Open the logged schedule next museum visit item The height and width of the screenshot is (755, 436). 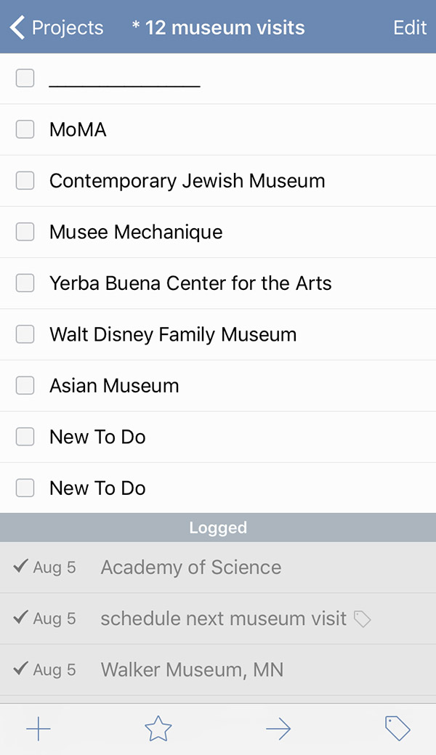[223, 619]
